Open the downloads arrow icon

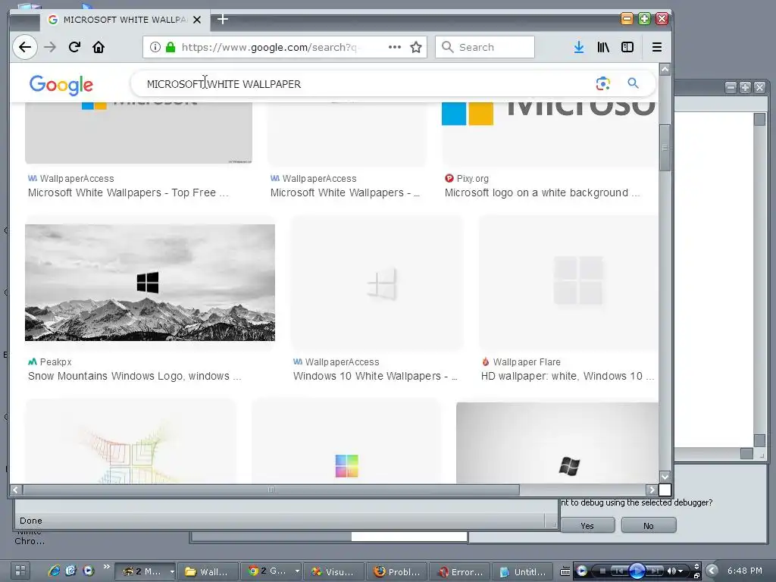[x=578, y=47]
